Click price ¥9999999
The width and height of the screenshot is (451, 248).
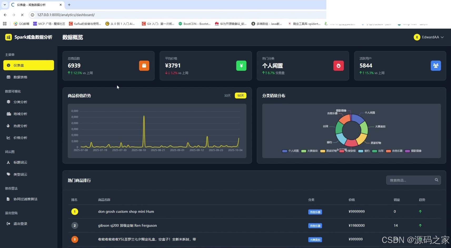(x=356, y=211)
